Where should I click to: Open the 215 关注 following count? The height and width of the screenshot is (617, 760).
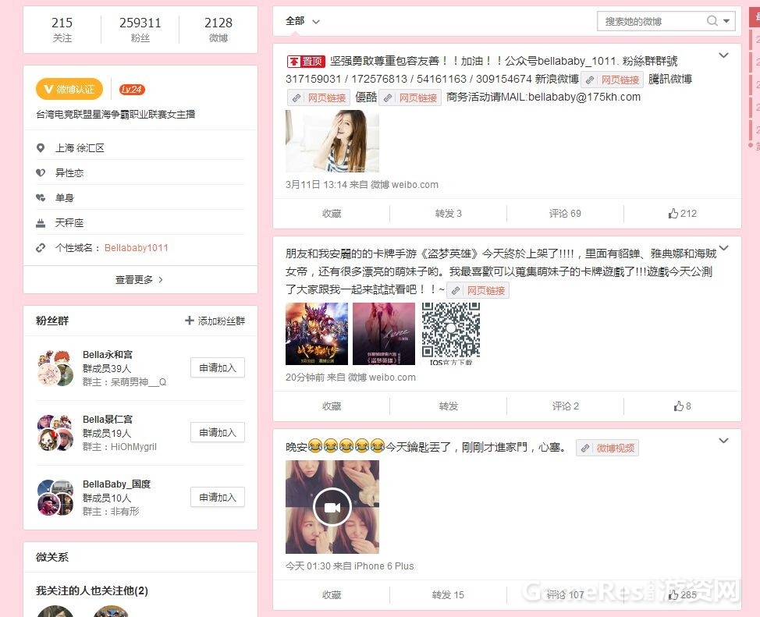pyautogui.click(x=62, y=29)
